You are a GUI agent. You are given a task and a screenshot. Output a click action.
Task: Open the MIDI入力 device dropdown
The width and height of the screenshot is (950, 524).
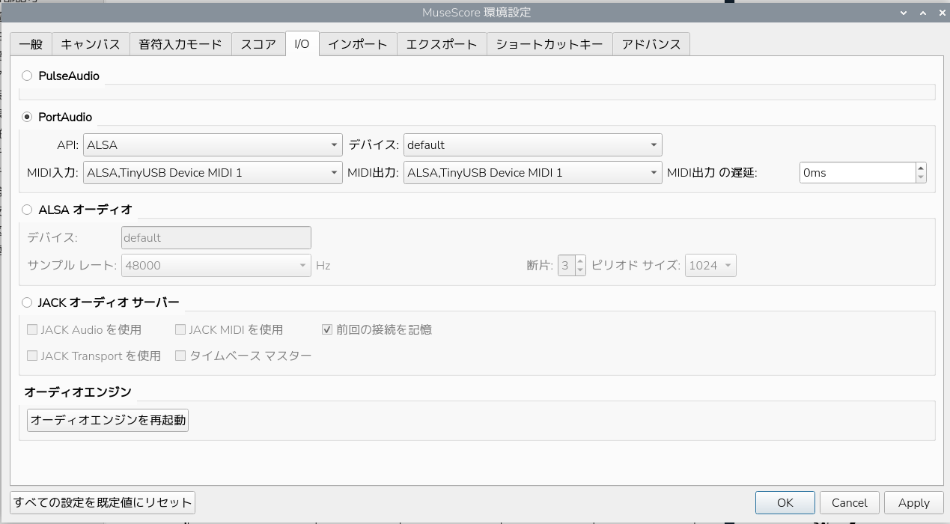pos(213,172)
